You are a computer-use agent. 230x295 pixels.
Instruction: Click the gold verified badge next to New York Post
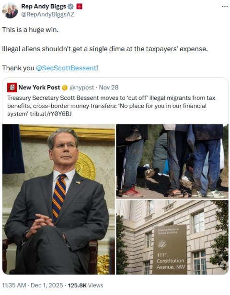coord(65,87)
